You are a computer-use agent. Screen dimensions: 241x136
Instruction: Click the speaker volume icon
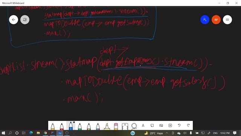185,133
